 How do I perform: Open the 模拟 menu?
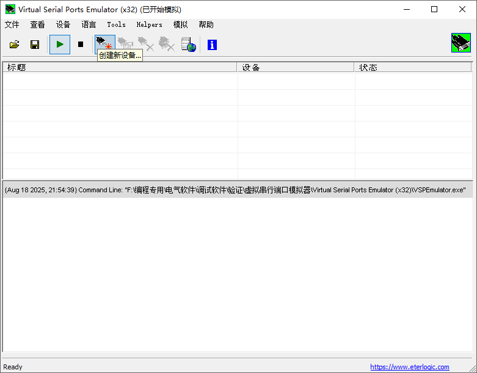tap(181, 25)
